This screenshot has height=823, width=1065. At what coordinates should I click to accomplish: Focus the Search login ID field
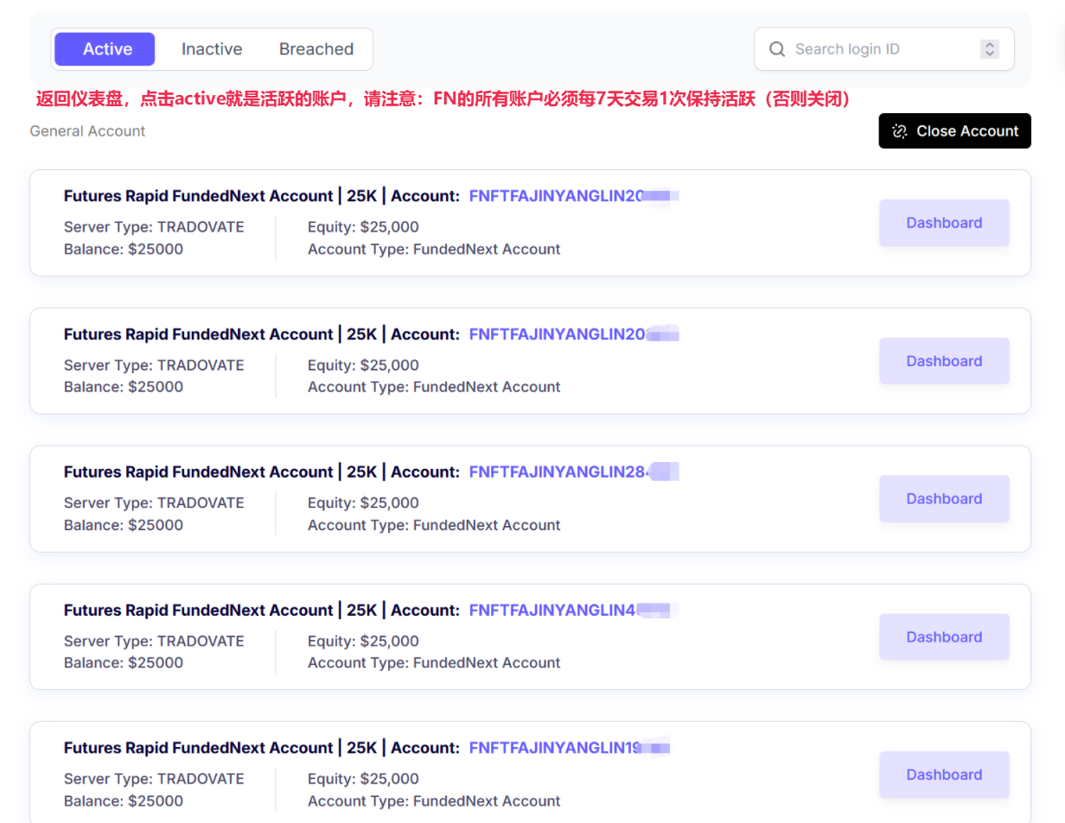click(884, 49)
